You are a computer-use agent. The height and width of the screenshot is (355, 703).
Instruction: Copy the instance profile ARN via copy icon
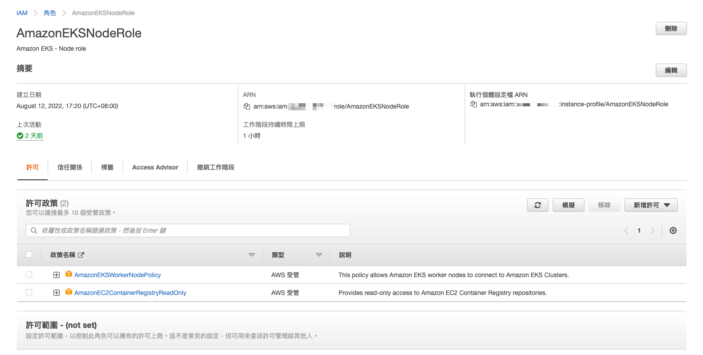[x=474, y=104]
